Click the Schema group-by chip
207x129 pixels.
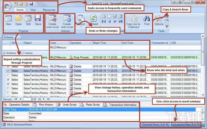12,37
